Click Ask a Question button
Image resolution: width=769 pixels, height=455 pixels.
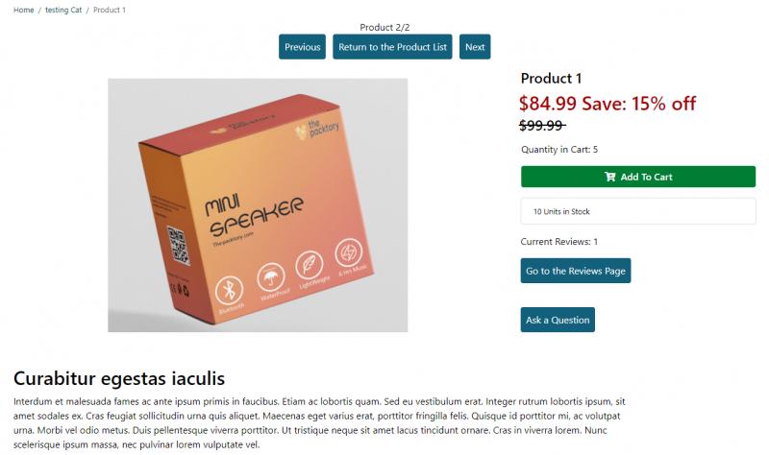(558, 320)
